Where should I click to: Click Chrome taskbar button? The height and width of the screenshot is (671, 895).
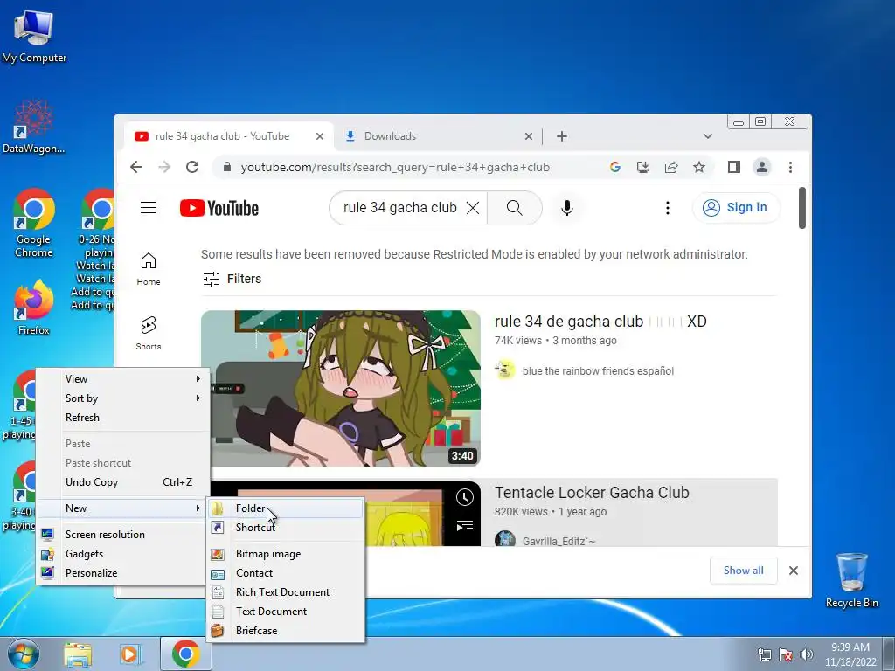point(185,654)
